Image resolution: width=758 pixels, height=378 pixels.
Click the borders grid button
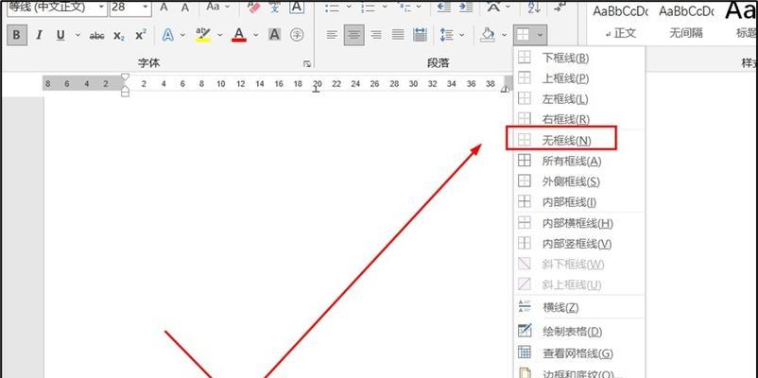[x=523, y=35]
